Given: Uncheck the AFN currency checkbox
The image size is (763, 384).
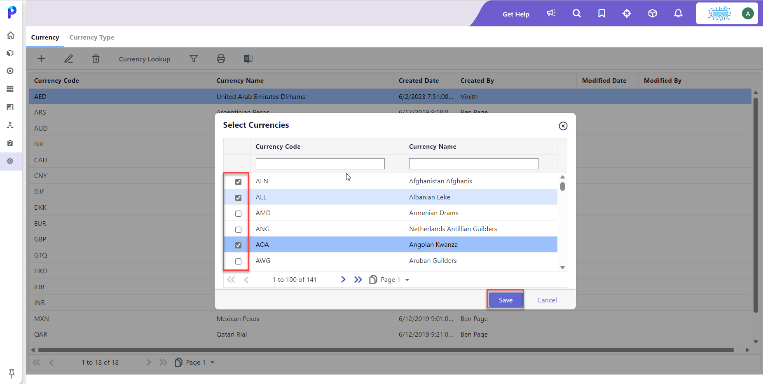Looking at the screenshot, I should pyautogui.click(x=238, y=182).
